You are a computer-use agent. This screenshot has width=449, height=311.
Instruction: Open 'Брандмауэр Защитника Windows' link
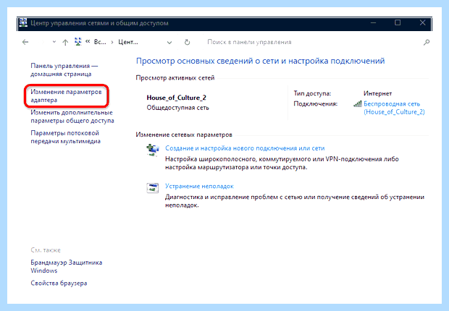[67, 266]
